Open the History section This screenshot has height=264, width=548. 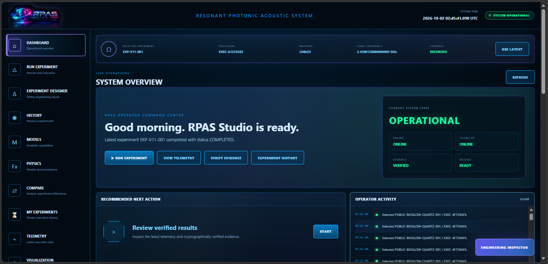point(46,118)
